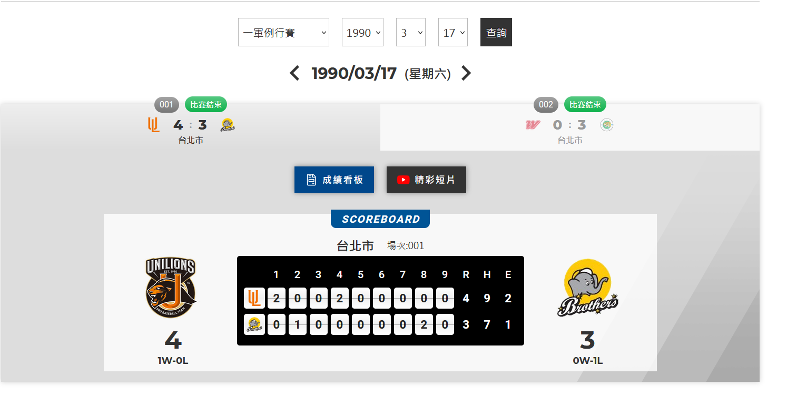Click large Brothers elephant logo
Viewport: 787px width, 395px height.
[587, 288]
